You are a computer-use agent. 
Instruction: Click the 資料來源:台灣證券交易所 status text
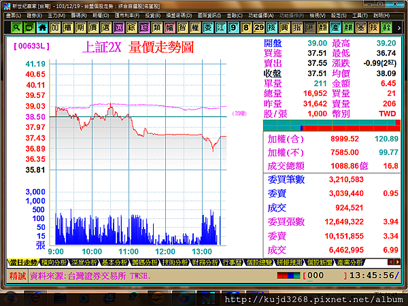point(90,276)
